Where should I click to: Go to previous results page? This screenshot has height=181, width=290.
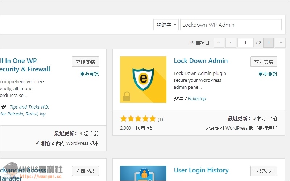[231, 43]
